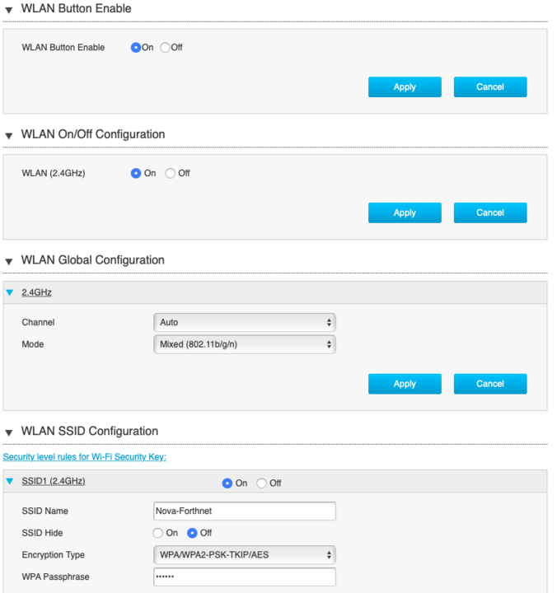557x593 pixels.
Task: Click the WLAN Button Enable section title
Action: tap(76, 8)
